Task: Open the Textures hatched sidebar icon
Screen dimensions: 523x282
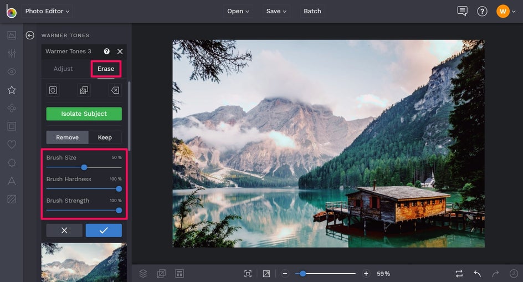Action: point(12,199)
